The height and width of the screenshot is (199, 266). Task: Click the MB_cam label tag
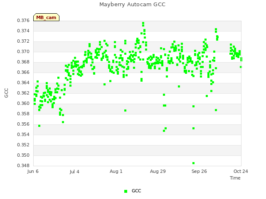(x=46, y=17)
